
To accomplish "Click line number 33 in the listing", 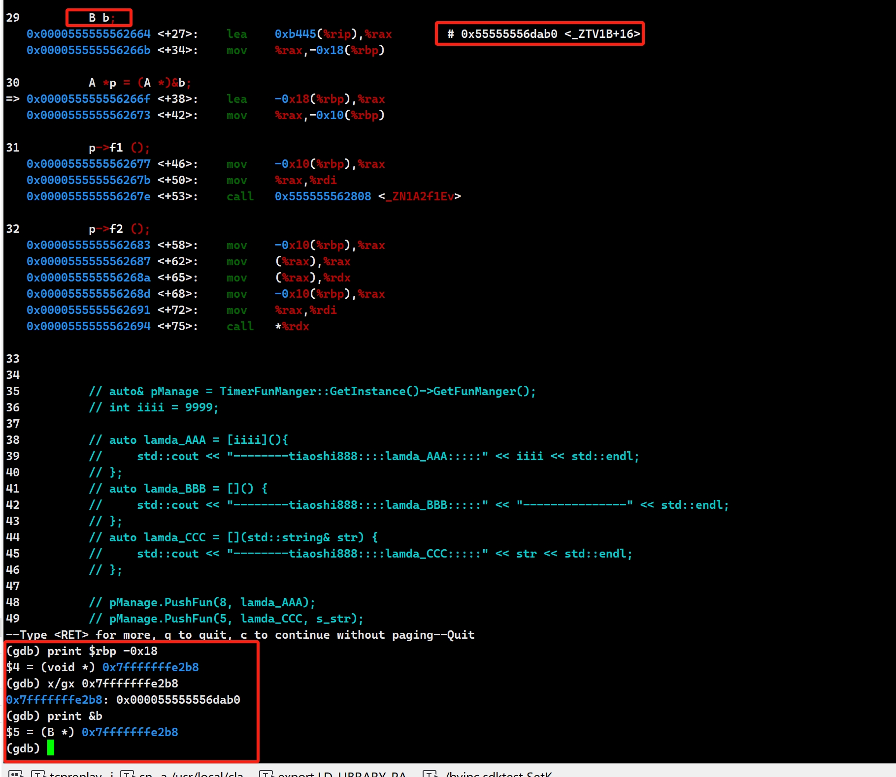I will tap(13, 359).
